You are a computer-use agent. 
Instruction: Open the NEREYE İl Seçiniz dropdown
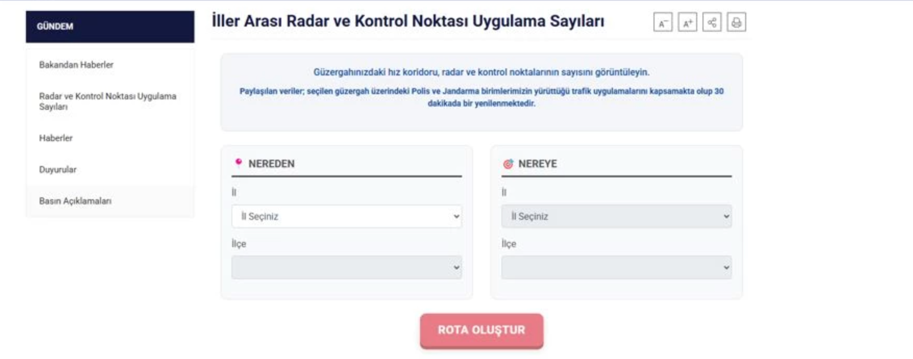point(616,216)
